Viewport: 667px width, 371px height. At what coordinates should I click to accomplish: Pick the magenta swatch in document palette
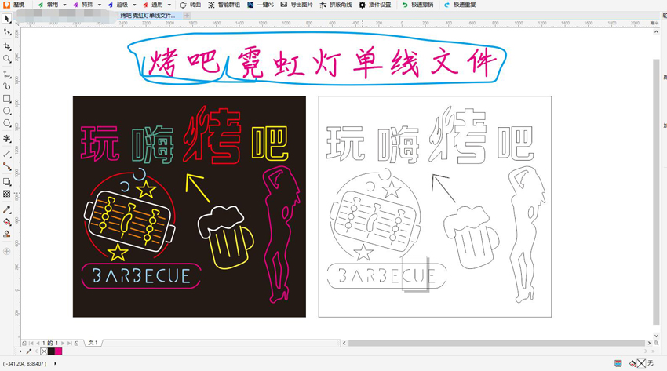58,351
